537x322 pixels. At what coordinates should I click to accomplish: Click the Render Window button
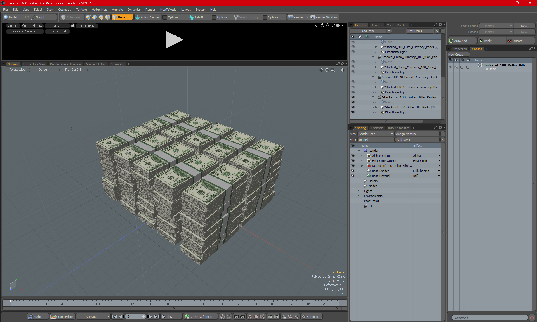click(x=324, y=17)
